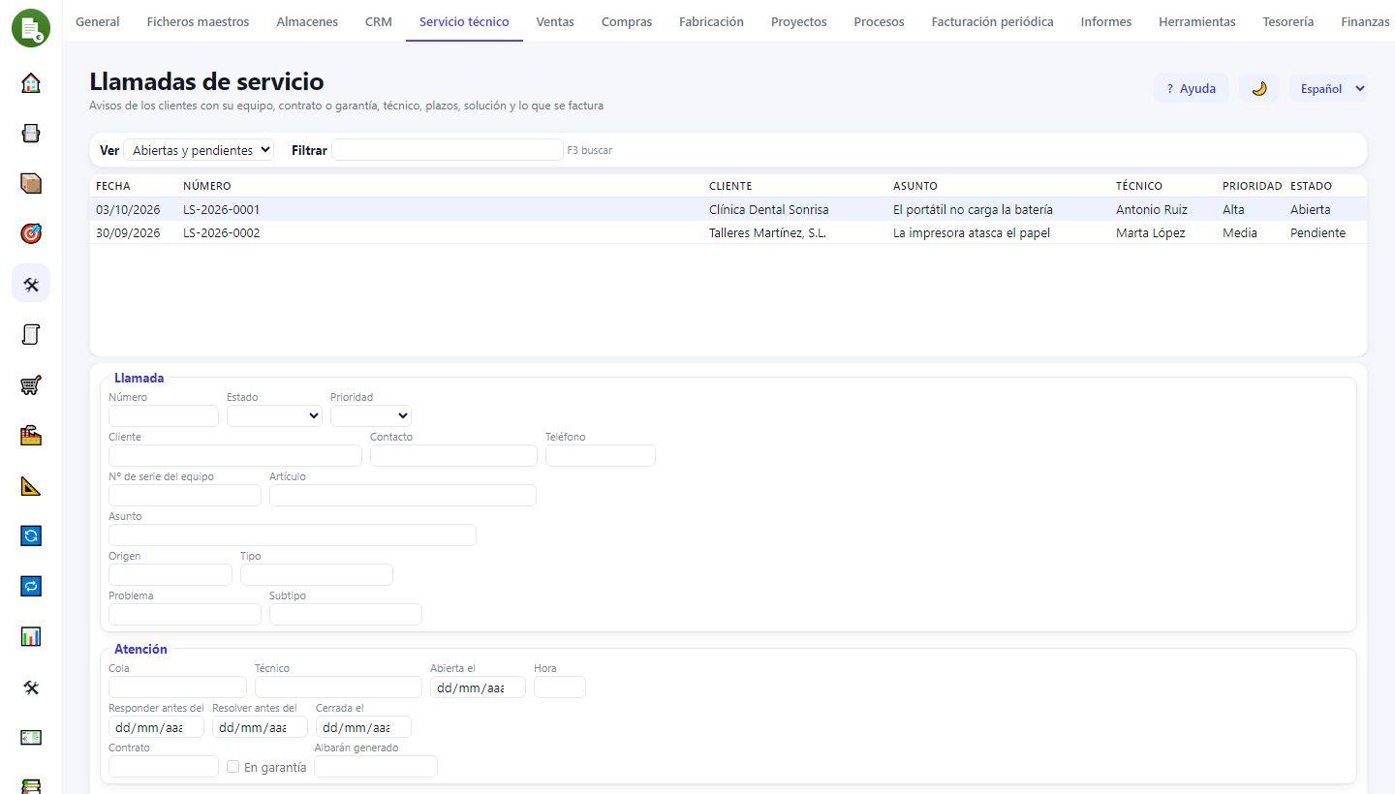Click the Abierta el date field

478,687
